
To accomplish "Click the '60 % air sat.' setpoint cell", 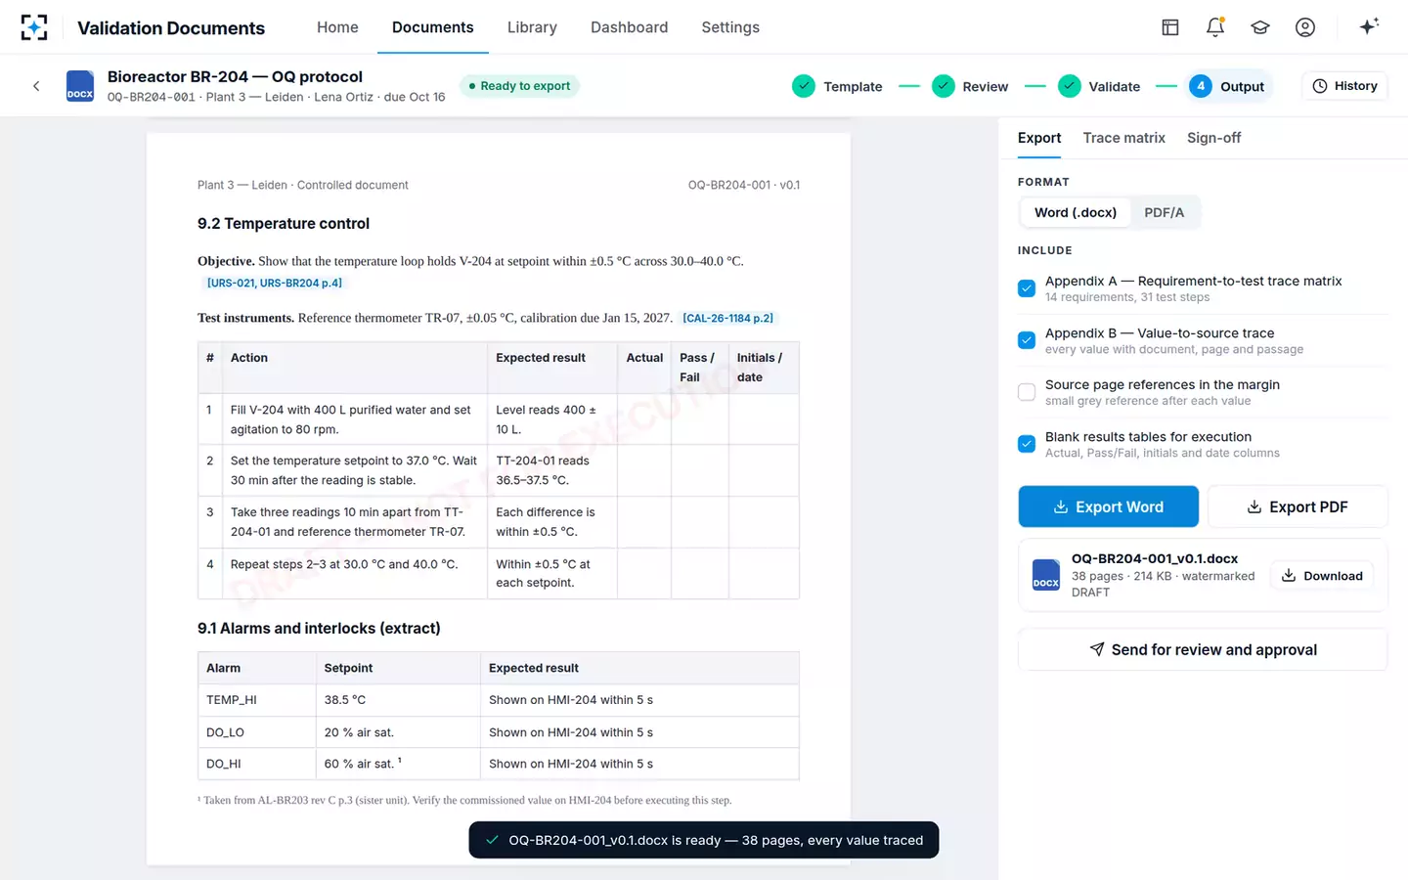I will 400,764.
